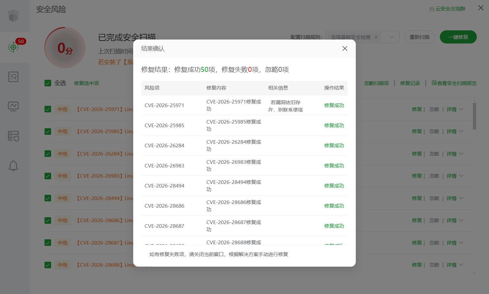Image resolution: width=489 pixels, height=294 pixels.
Task: Uncheck the CVE-2026-28494 row checkbox
Action: [x=48, y=198]
